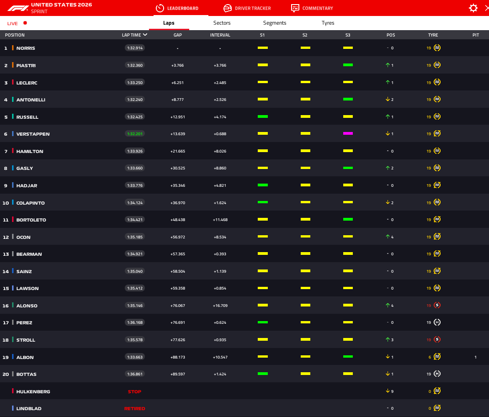
Task: Click Norris's medium tyre icon
Action: (x=437, y=48)
